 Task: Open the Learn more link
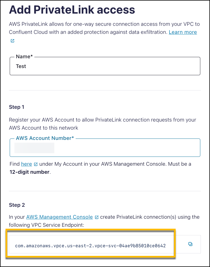tap(183, 32)
